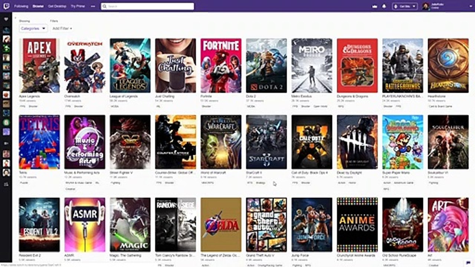
Task: Open the Dungeons & Dragons cover art
Action: click(x=357, y=66)
